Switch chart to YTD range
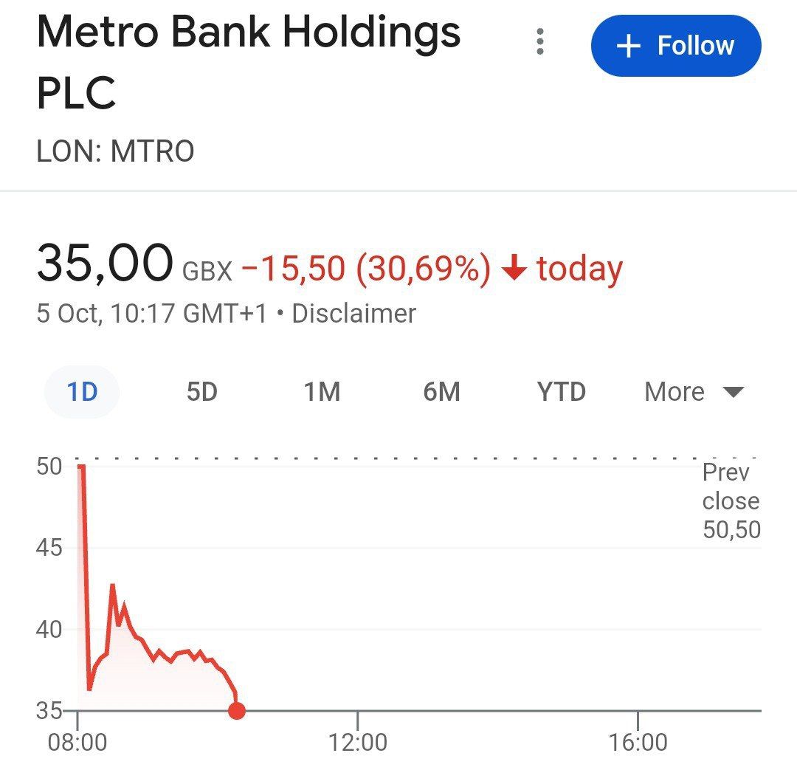797x770 pixels. (x=561, y=391)
